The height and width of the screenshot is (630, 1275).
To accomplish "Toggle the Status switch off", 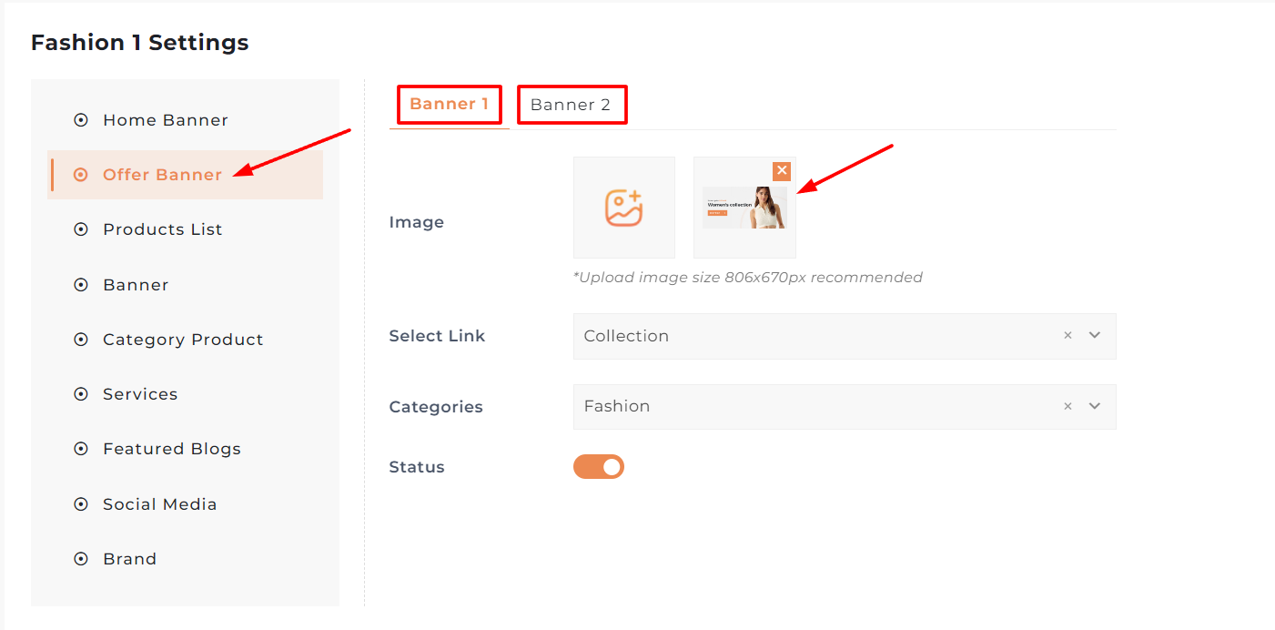I will pos(599,467).
